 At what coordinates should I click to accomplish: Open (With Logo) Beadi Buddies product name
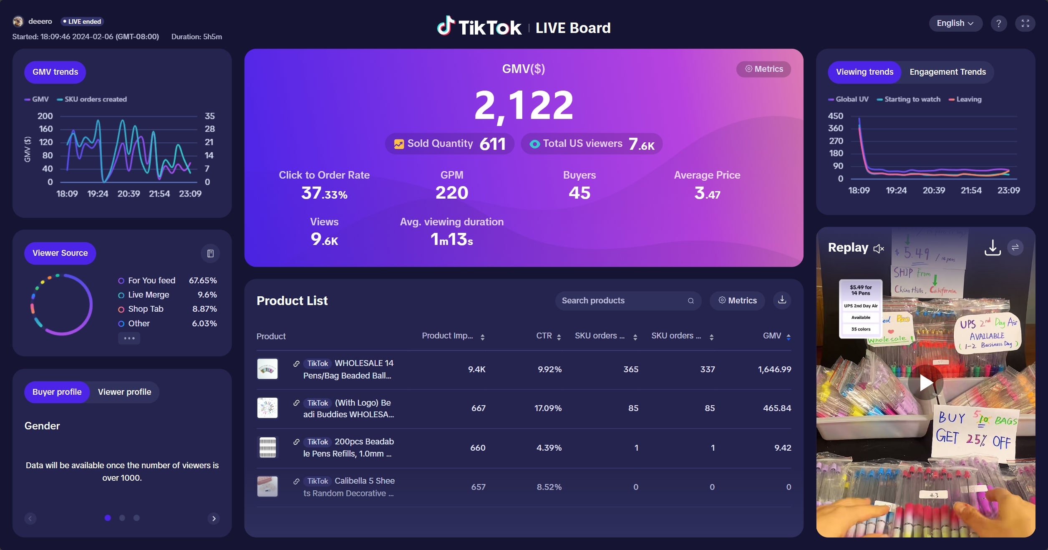pyautogui.click(x=349, y=409)
